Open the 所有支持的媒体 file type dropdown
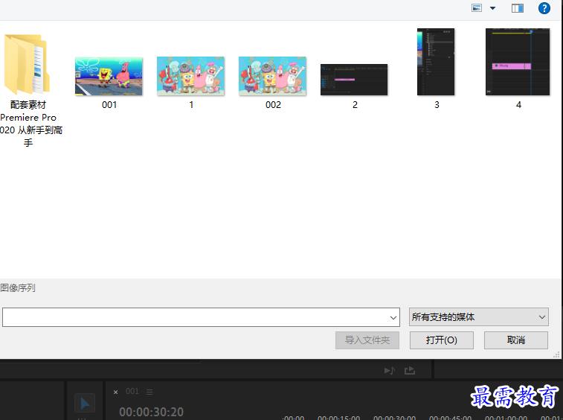Screen dimensions: 563x420 tap(479, 316)
